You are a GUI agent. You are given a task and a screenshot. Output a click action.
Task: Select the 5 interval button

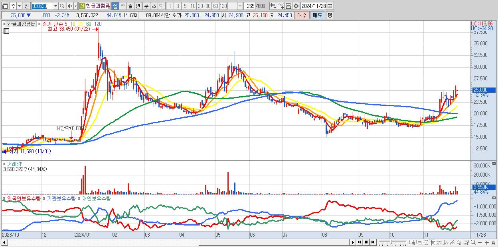point(185,6)
